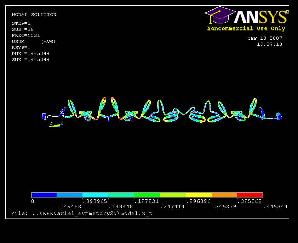Click the Z axis label on triad
Image resolution: width=298 pixels, height=243 pixels.
(62, 123)
